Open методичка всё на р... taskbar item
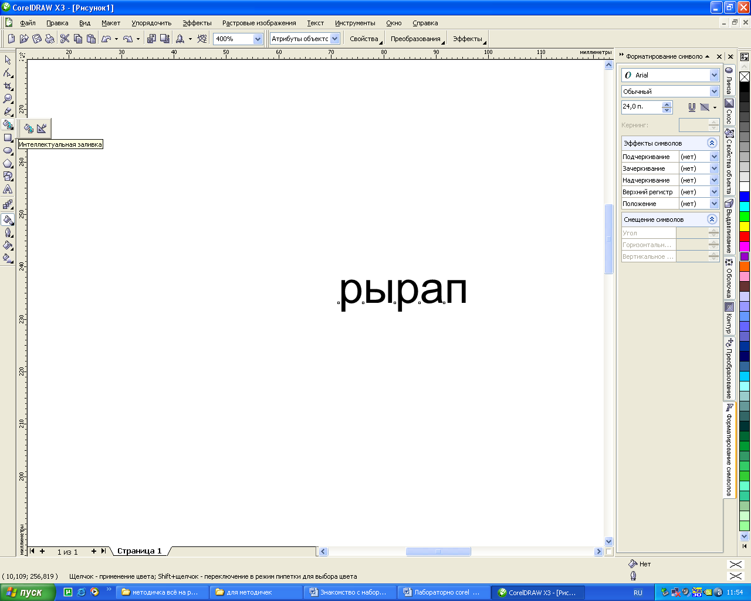The image size is (751, 601). pos(162,592)
